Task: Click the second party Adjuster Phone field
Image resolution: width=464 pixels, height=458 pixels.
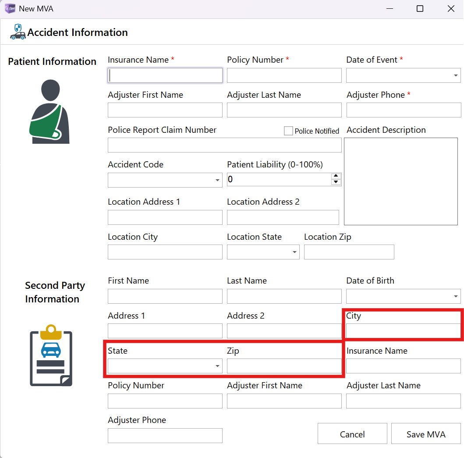Action: pyautogui.click(x=165, y=436)
